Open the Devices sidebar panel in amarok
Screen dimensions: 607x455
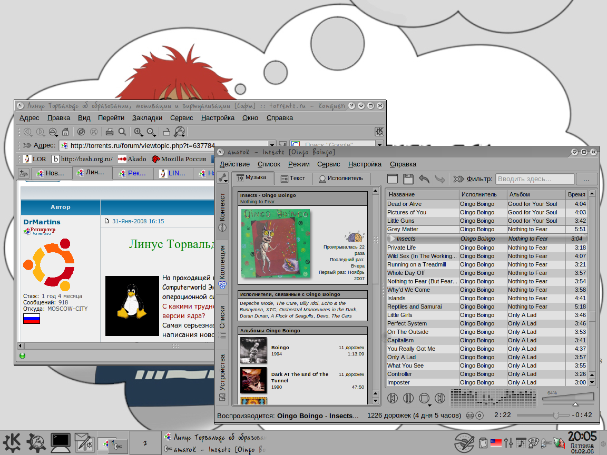[x=222, y=377]
